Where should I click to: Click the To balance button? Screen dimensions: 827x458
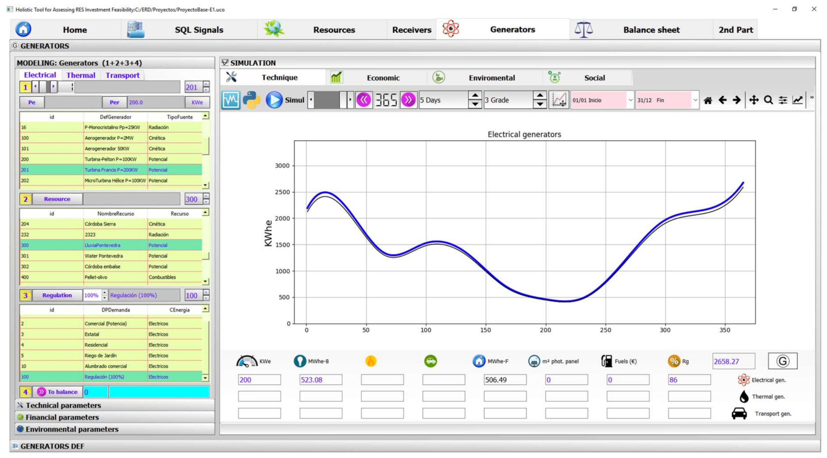pos(58,392)
